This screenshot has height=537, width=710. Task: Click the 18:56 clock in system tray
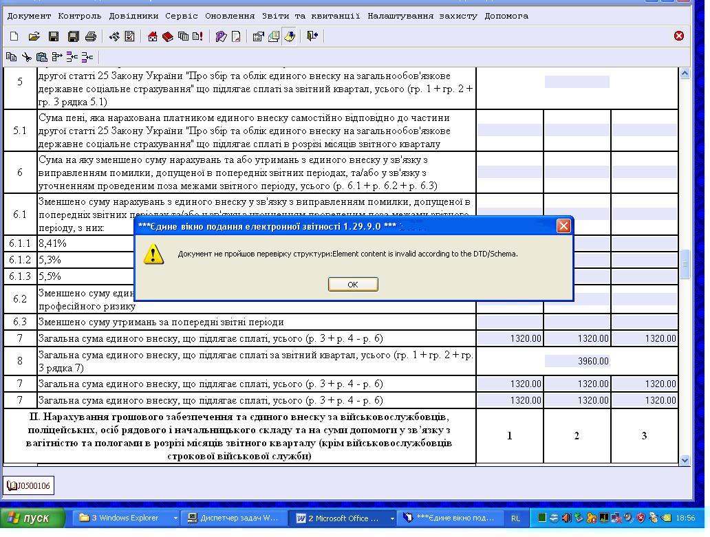(x=685, y=518)
